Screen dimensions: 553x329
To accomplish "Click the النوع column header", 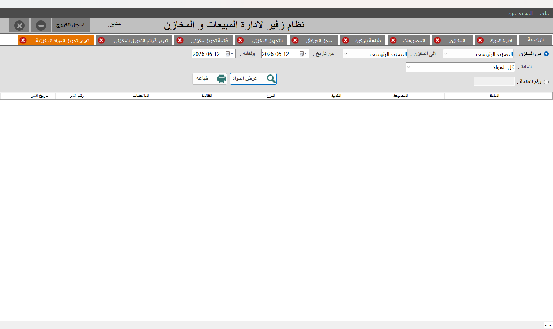I will click(x=268, y=96).
